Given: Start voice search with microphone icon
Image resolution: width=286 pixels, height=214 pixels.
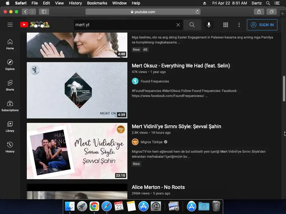Looking at the screenshot, I should click(x=209, y=25).
